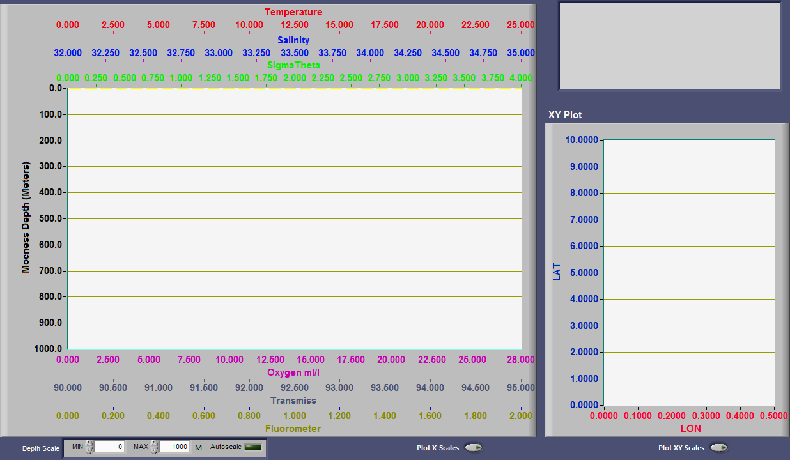The image size is (790, 460).
Task: Click the Temperature scale maximum 25.000
Action: 522,25
